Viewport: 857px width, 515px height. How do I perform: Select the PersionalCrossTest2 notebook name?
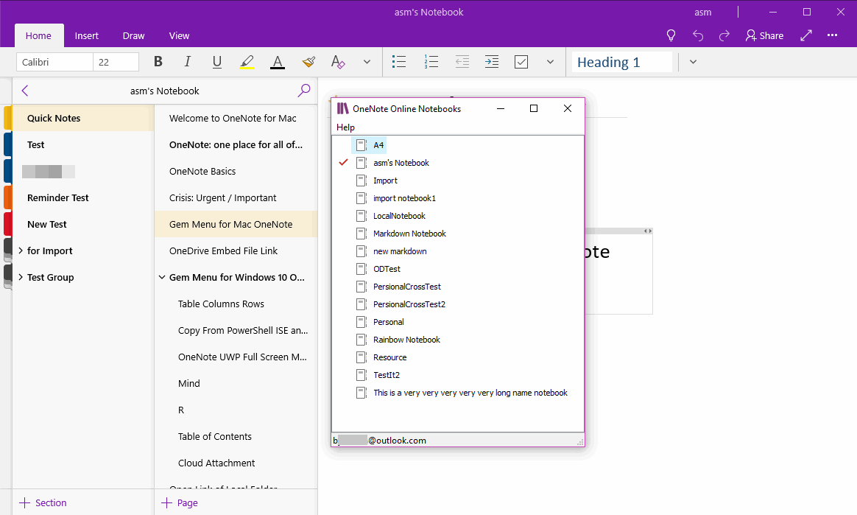tap(409, 304)
